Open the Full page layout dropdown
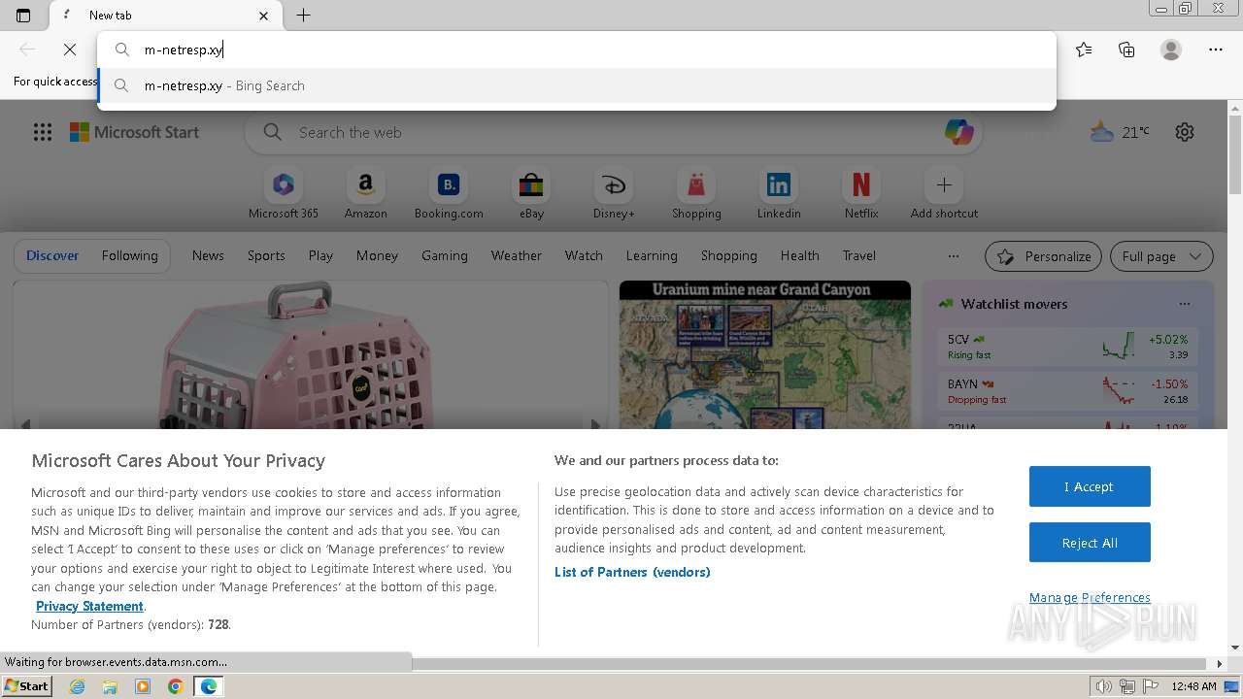 coord(1161,256)
